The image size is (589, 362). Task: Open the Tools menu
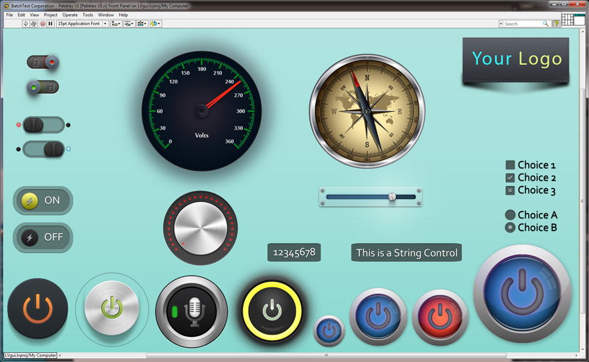88,15
